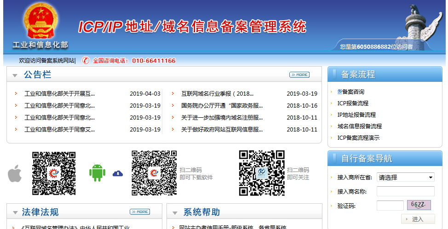
Task: Click the 接入商名称 input field
Action: (x=405, y=191)
